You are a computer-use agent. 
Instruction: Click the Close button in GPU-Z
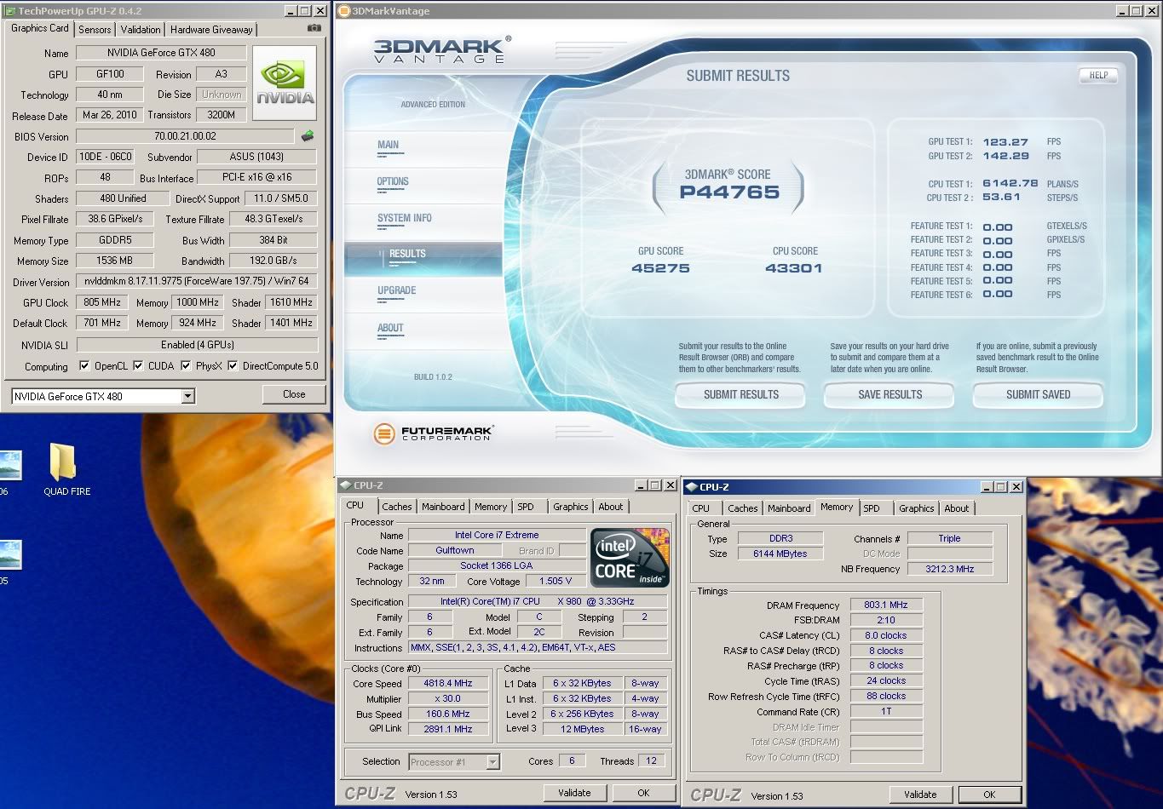pos(294,394)
